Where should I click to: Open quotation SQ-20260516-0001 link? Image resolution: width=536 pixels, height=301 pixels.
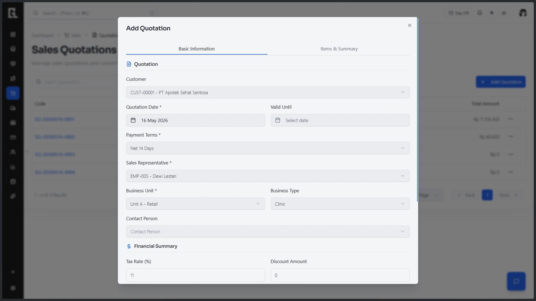pyautogui.click(x=55, y=119)
